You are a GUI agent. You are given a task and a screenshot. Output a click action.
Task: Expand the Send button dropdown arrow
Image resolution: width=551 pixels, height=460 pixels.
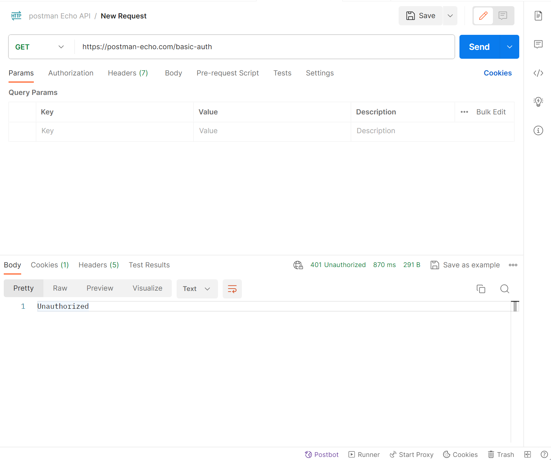coord(510,47)
